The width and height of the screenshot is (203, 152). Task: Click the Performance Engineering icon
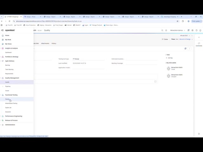(x=3, y=116)
